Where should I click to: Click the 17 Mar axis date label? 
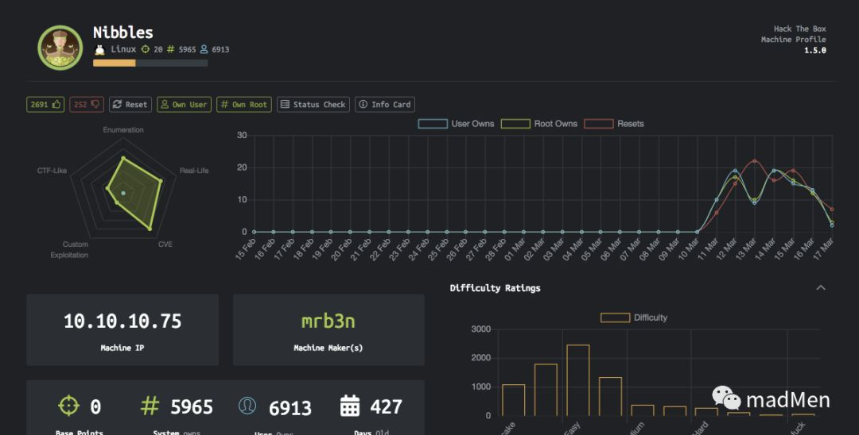823,248
